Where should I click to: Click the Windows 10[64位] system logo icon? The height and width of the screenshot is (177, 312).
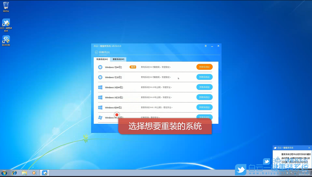coord(100,87)
